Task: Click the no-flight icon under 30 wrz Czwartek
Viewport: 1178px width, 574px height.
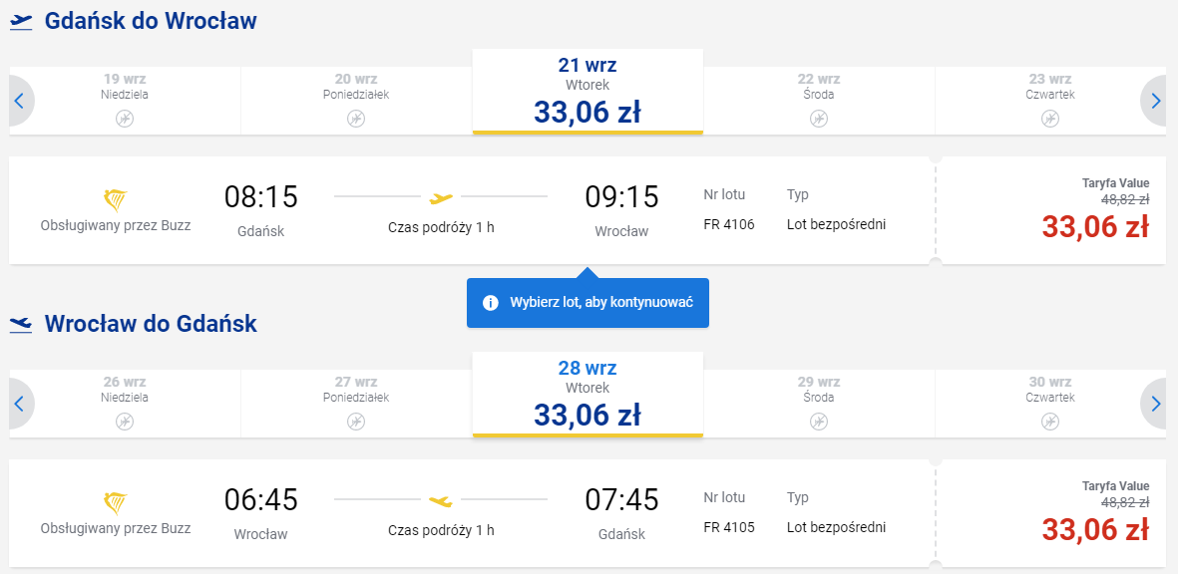Action: (x=1050, y=422)
